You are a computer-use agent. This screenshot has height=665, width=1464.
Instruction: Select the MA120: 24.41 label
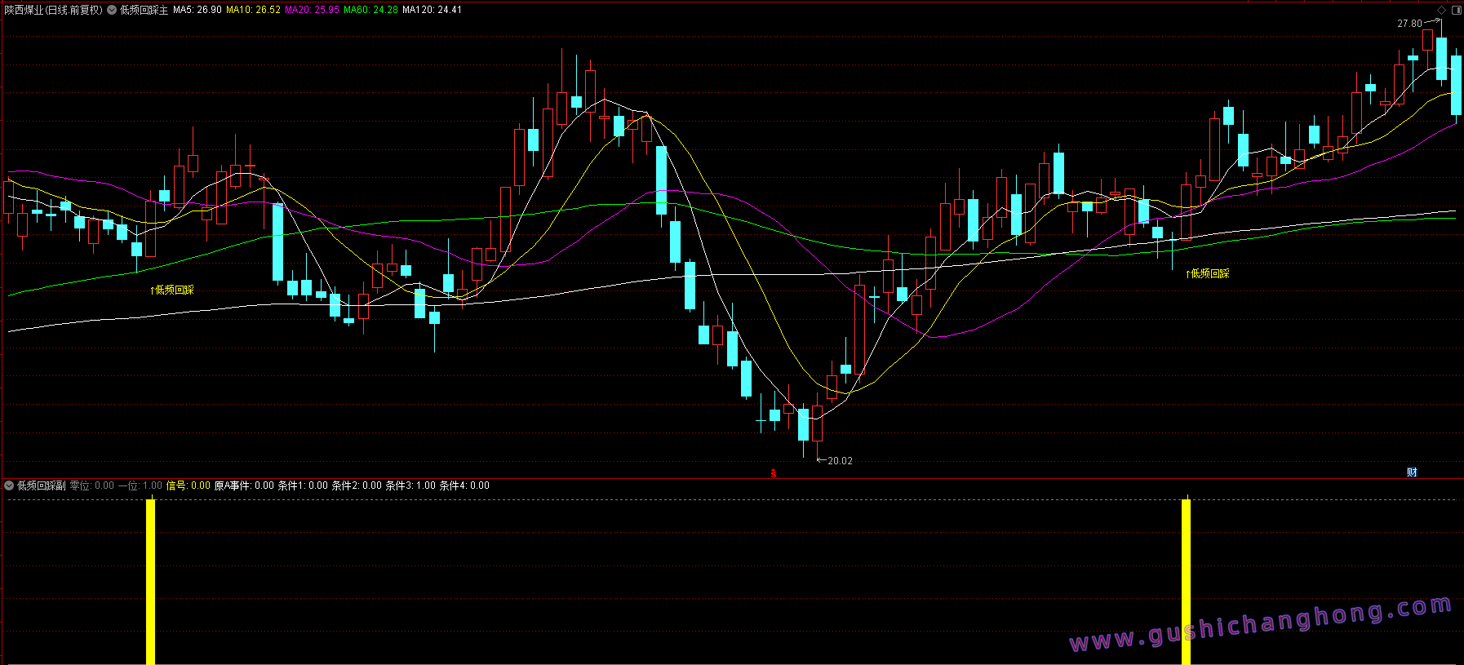click(x=432, y=10)
